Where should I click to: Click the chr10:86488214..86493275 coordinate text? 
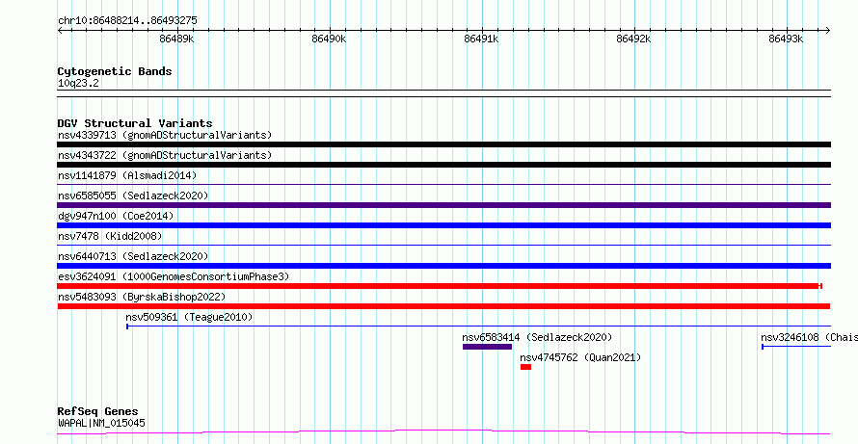click(127, 21)
